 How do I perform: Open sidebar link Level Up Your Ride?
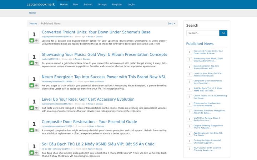[x=208, y=74]
